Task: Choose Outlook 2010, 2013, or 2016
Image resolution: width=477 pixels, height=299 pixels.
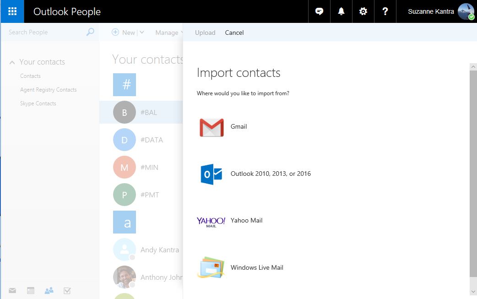Action: click(x=271, y=174)
